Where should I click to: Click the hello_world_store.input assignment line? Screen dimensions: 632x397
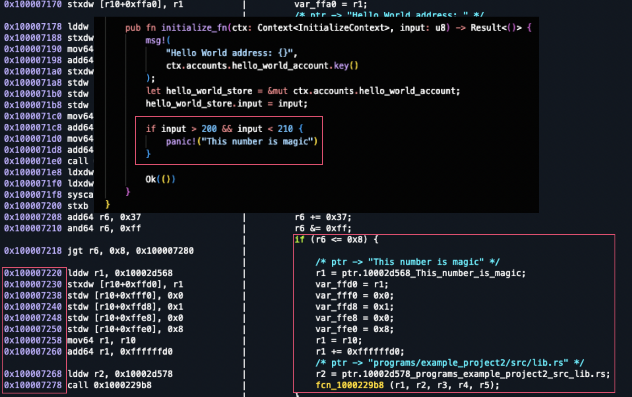pos(226,104)
